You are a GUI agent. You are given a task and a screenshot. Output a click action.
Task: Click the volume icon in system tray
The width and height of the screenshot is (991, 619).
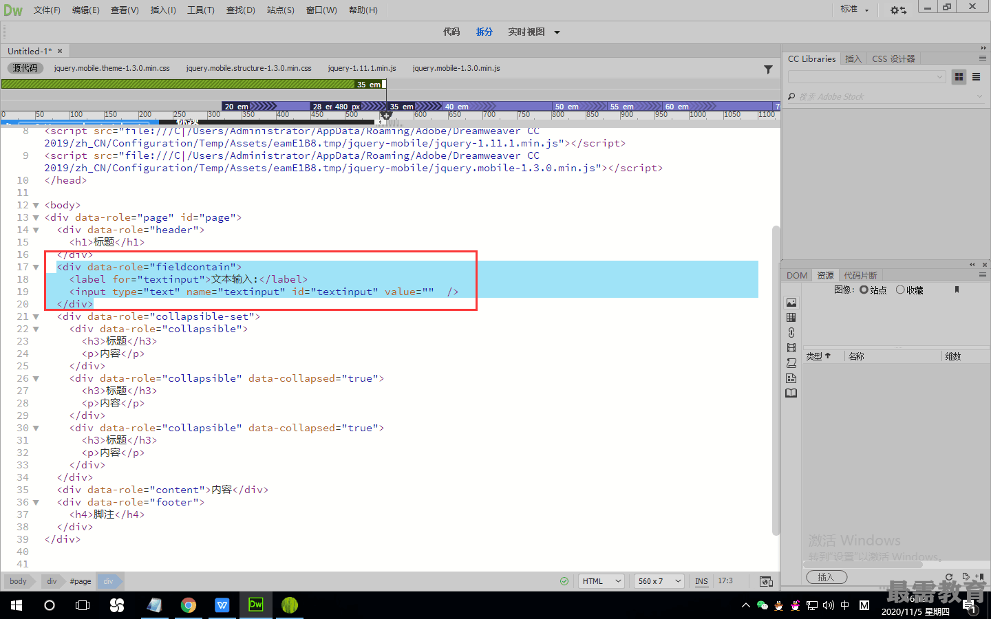point(828,605)
